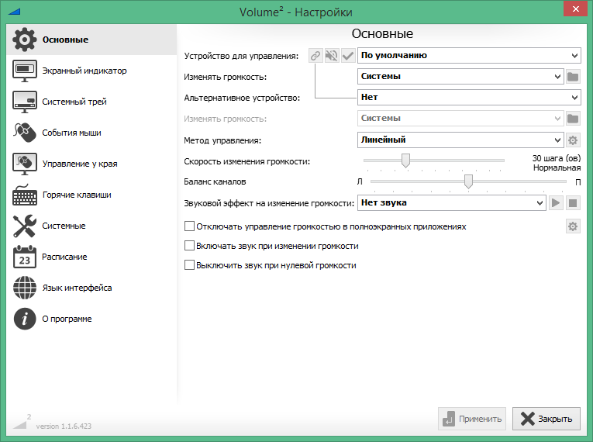This screenshot has height=442, width=593.
Task: Open the Расписание section
Action: 91,257
